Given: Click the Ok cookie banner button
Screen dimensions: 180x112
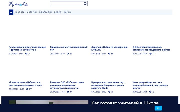Looking at the screenshot, I should (x=158, y=108).
